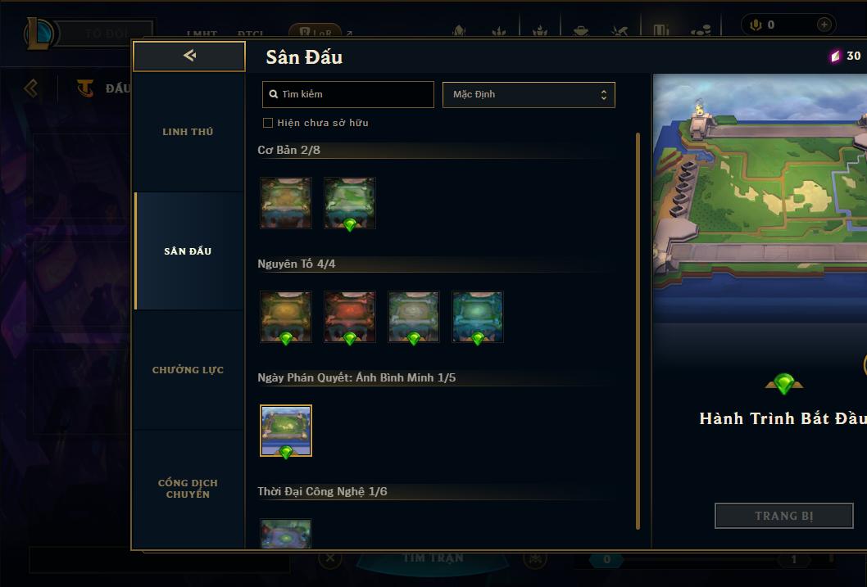Click the purple star shards currency icon
The height and width of the screenshot is (587, 867).
835,56
